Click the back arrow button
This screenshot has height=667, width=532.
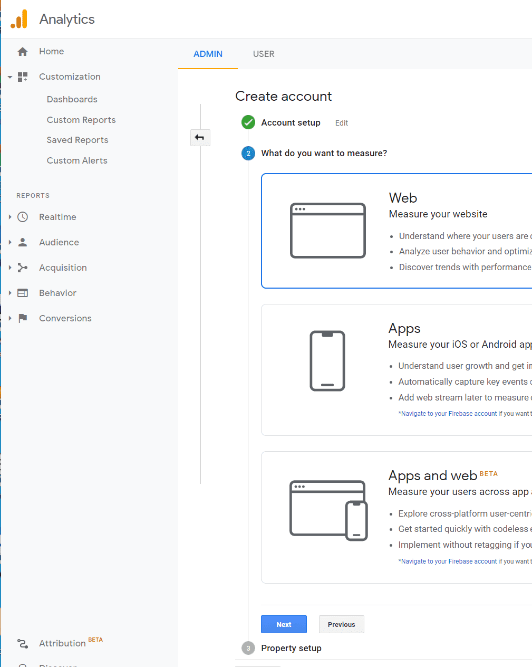tap(200, 138)
